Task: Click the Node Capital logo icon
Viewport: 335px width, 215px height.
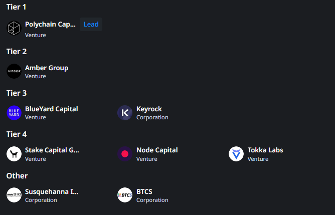Action: pyautogui.click(x=124, y=154)
